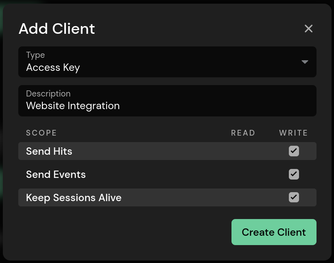The height and width of the screenshot is (263, 334).
Task: Click the SCOPE column header
Action: [x=41, y=133]
